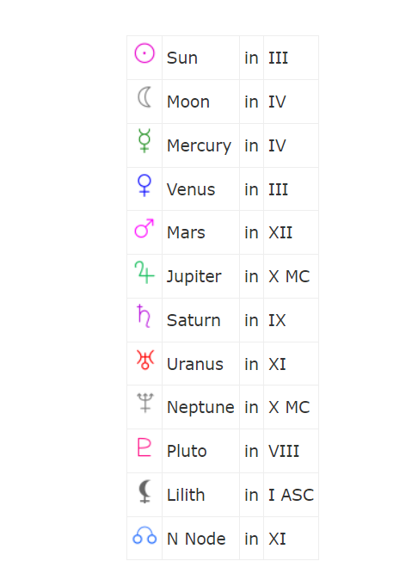Screen dimensions: 418x586
Task: Click the Sun planet name
Action: [x=182, y=58]
